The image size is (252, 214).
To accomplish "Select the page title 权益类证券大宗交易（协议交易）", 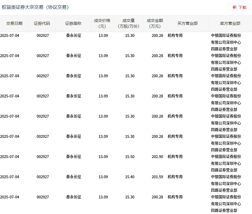I will pos(35,7).
